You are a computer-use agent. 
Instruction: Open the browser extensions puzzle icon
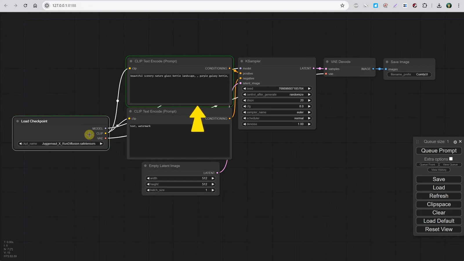[425, 6]
